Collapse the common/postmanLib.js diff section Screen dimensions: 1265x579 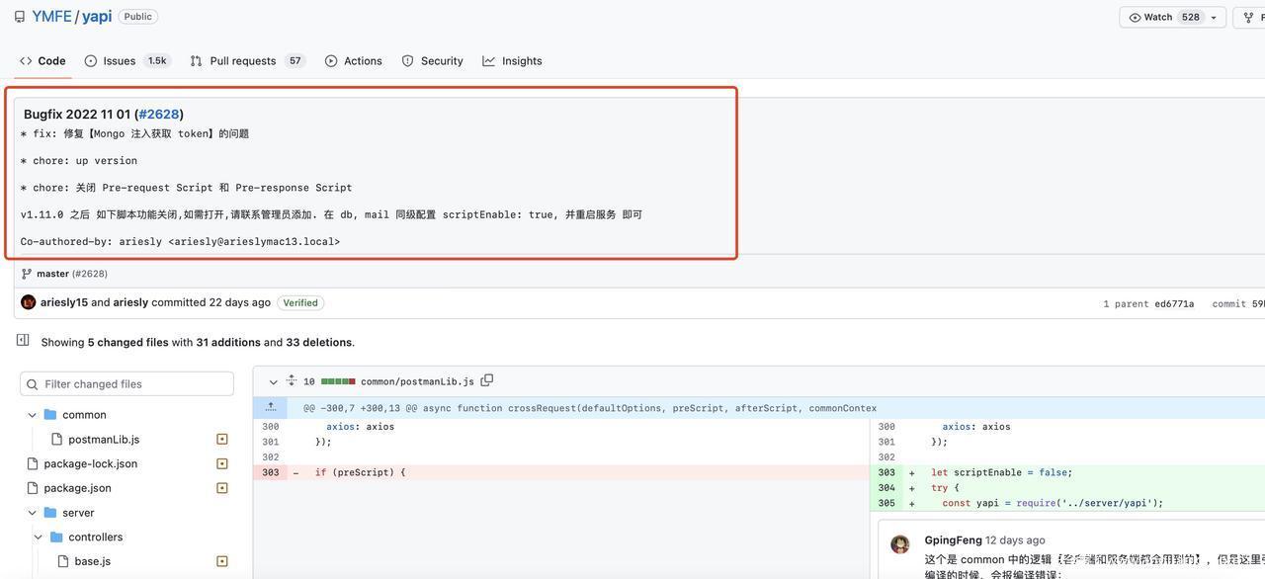(x=274, y=382)
